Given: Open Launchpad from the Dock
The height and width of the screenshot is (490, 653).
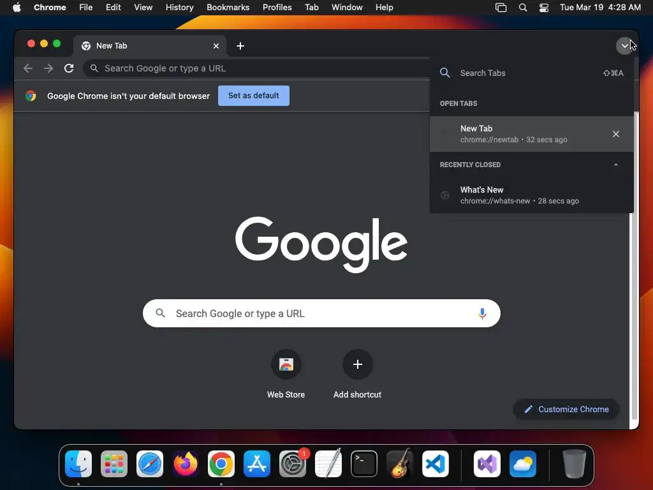Looking at the screenshot, I should pos(114,464).
